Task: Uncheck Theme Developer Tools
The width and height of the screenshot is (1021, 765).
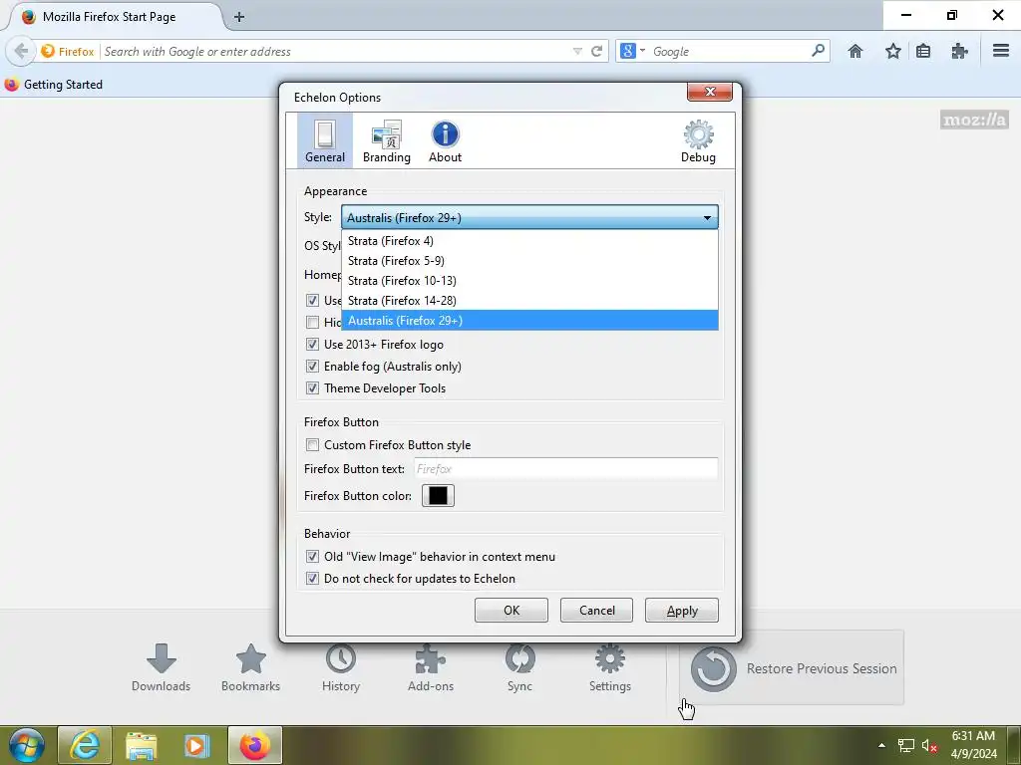Action: click(312, 388)
